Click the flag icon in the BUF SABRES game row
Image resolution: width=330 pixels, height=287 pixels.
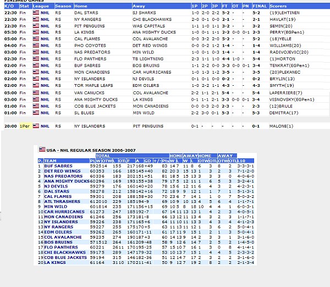pos(36,65)
